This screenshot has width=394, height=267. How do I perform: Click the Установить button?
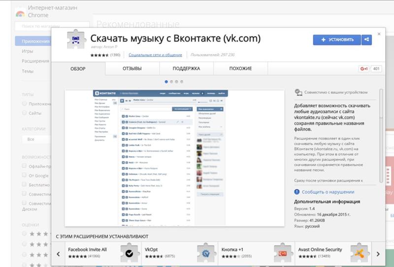[337, 40]
